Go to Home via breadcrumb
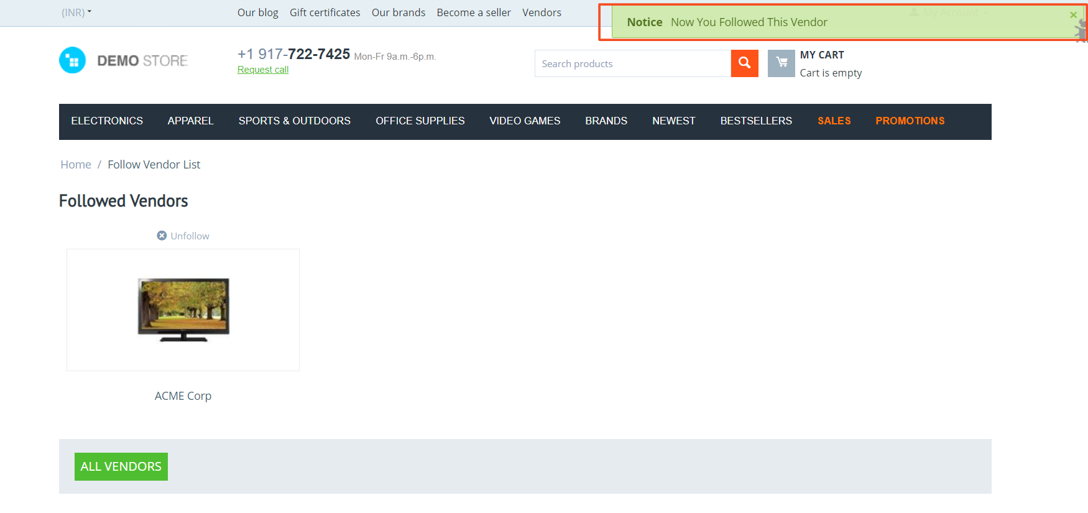1088x513 pixels. [x=76, y=165]
